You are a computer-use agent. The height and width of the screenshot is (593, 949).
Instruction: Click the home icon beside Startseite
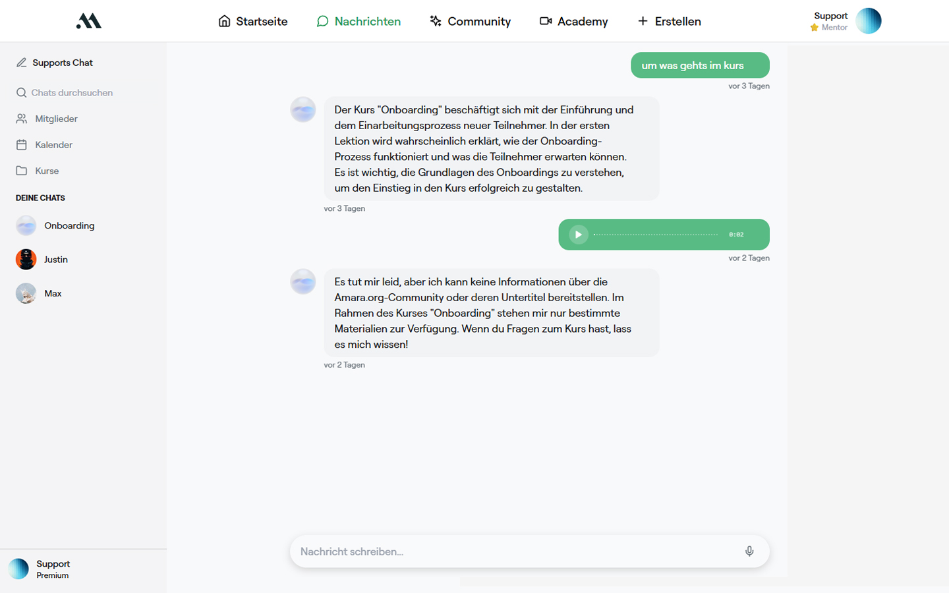pyautogui.click(x=223, y=21)
